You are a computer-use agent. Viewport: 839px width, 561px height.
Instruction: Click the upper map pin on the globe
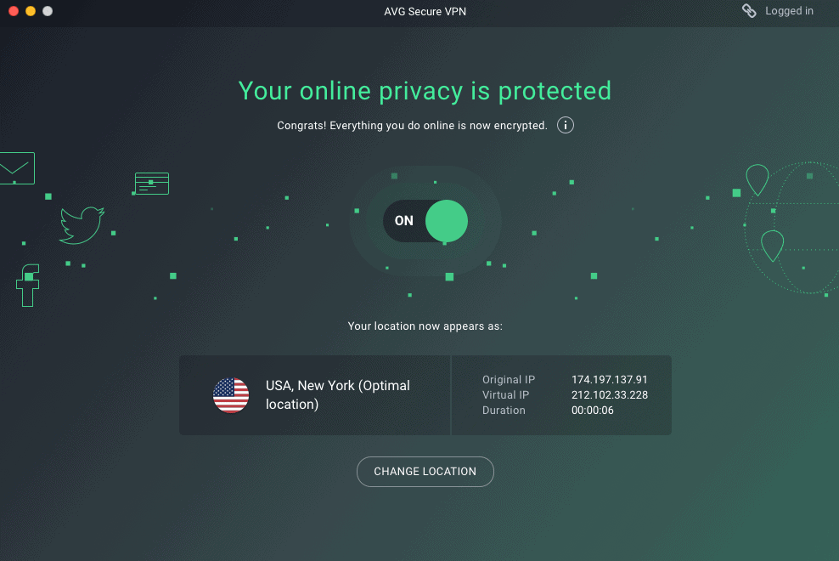point(757,180)
